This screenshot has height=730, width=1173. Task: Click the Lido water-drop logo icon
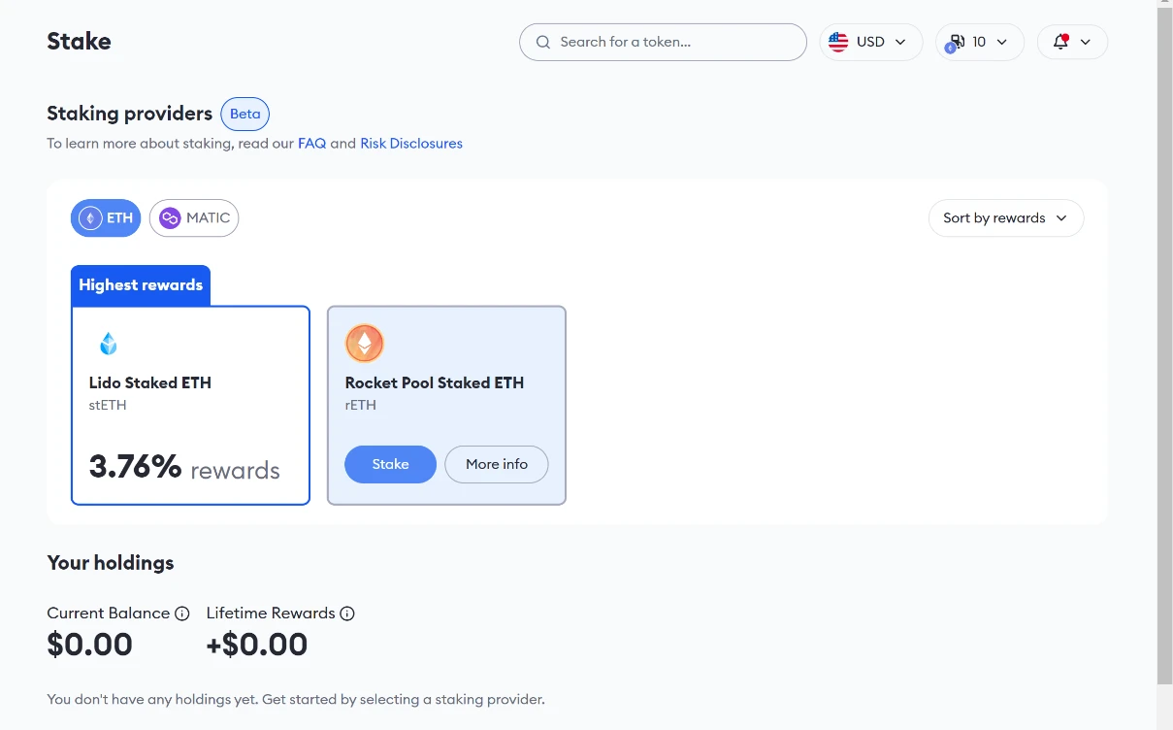click(108, 343)
